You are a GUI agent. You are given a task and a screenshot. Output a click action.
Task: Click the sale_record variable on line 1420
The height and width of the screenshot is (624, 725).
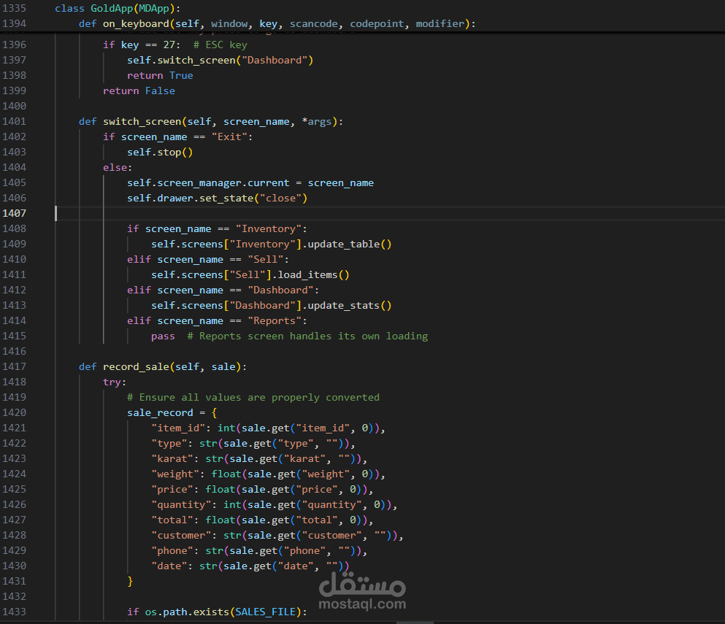(x=160, y=413)
